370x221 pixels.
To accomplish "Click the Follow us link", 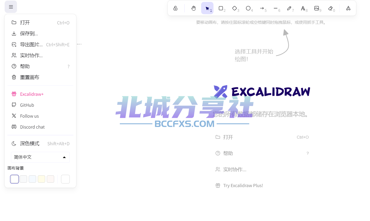I will [x=40, y=116].
